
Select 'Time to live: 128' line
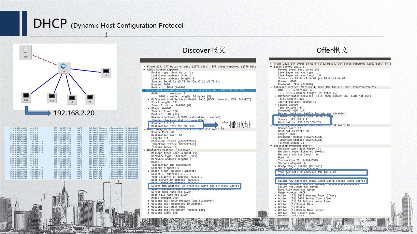coord(165,111)
